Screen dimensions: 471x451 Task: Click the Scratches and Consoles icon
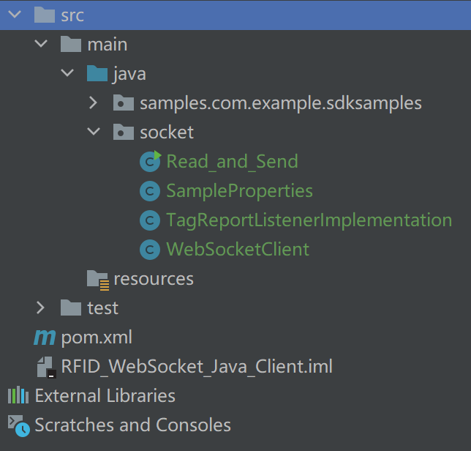click(18, 425)
